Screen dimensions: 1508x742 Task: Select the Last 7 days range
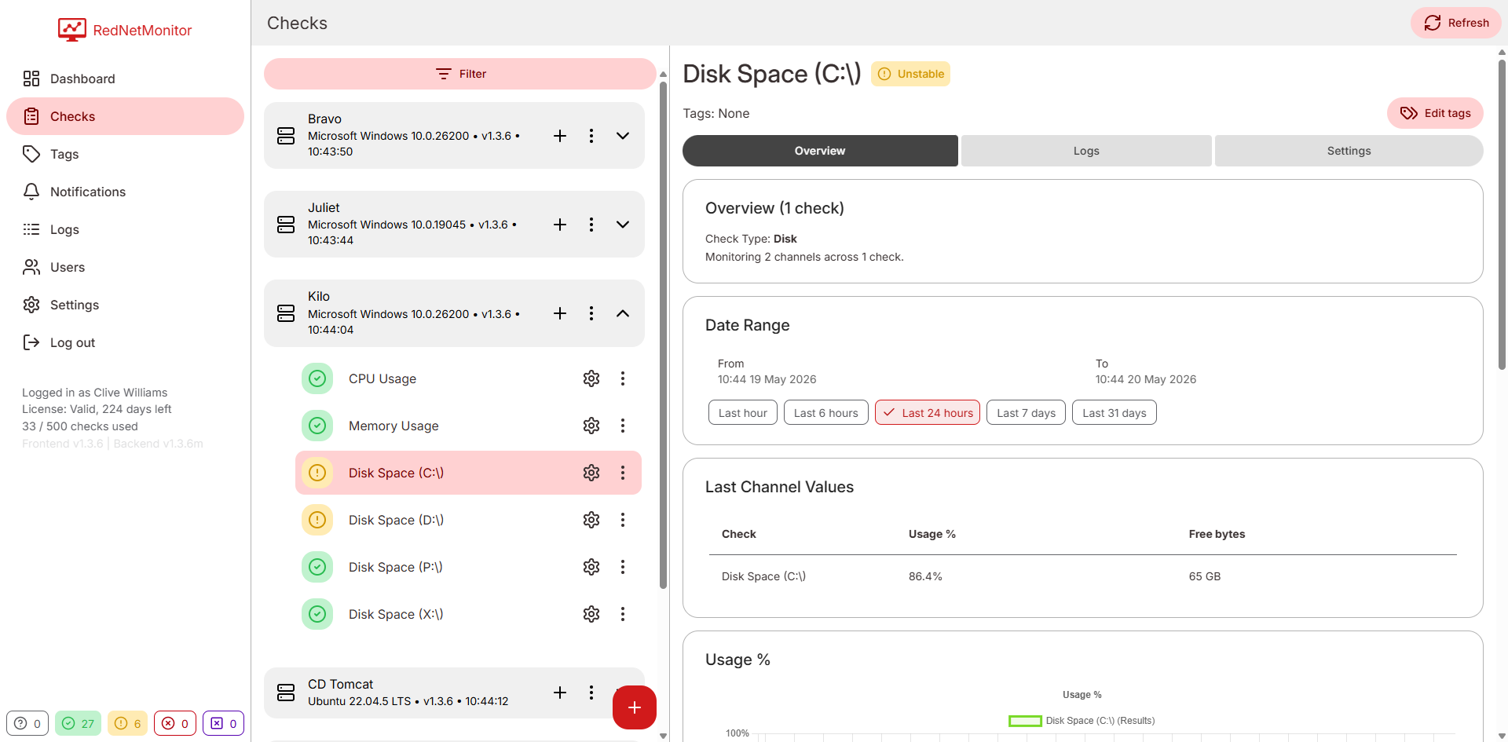click(x=1026, y=413)
